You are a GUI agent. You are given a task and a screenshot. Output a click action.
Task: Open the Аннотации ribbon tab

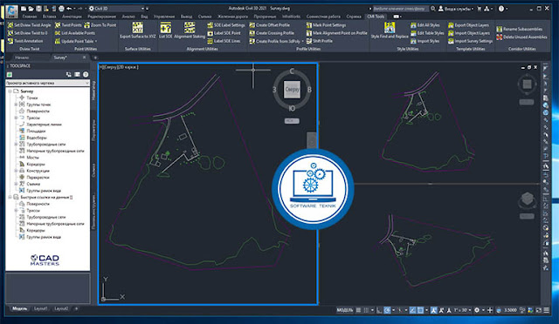(x=72, y=17)
